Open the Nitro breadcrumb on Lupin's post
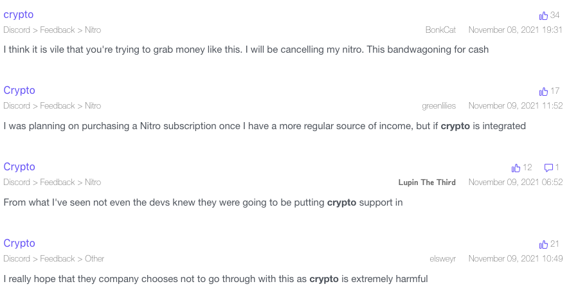 tap(93, 182)
